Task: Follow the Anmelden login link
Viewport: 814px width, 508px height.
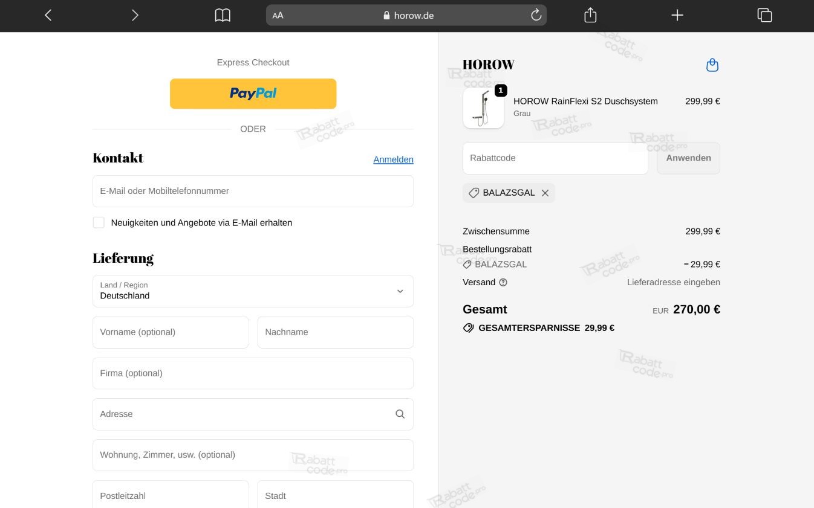Action: pos(393,159)
